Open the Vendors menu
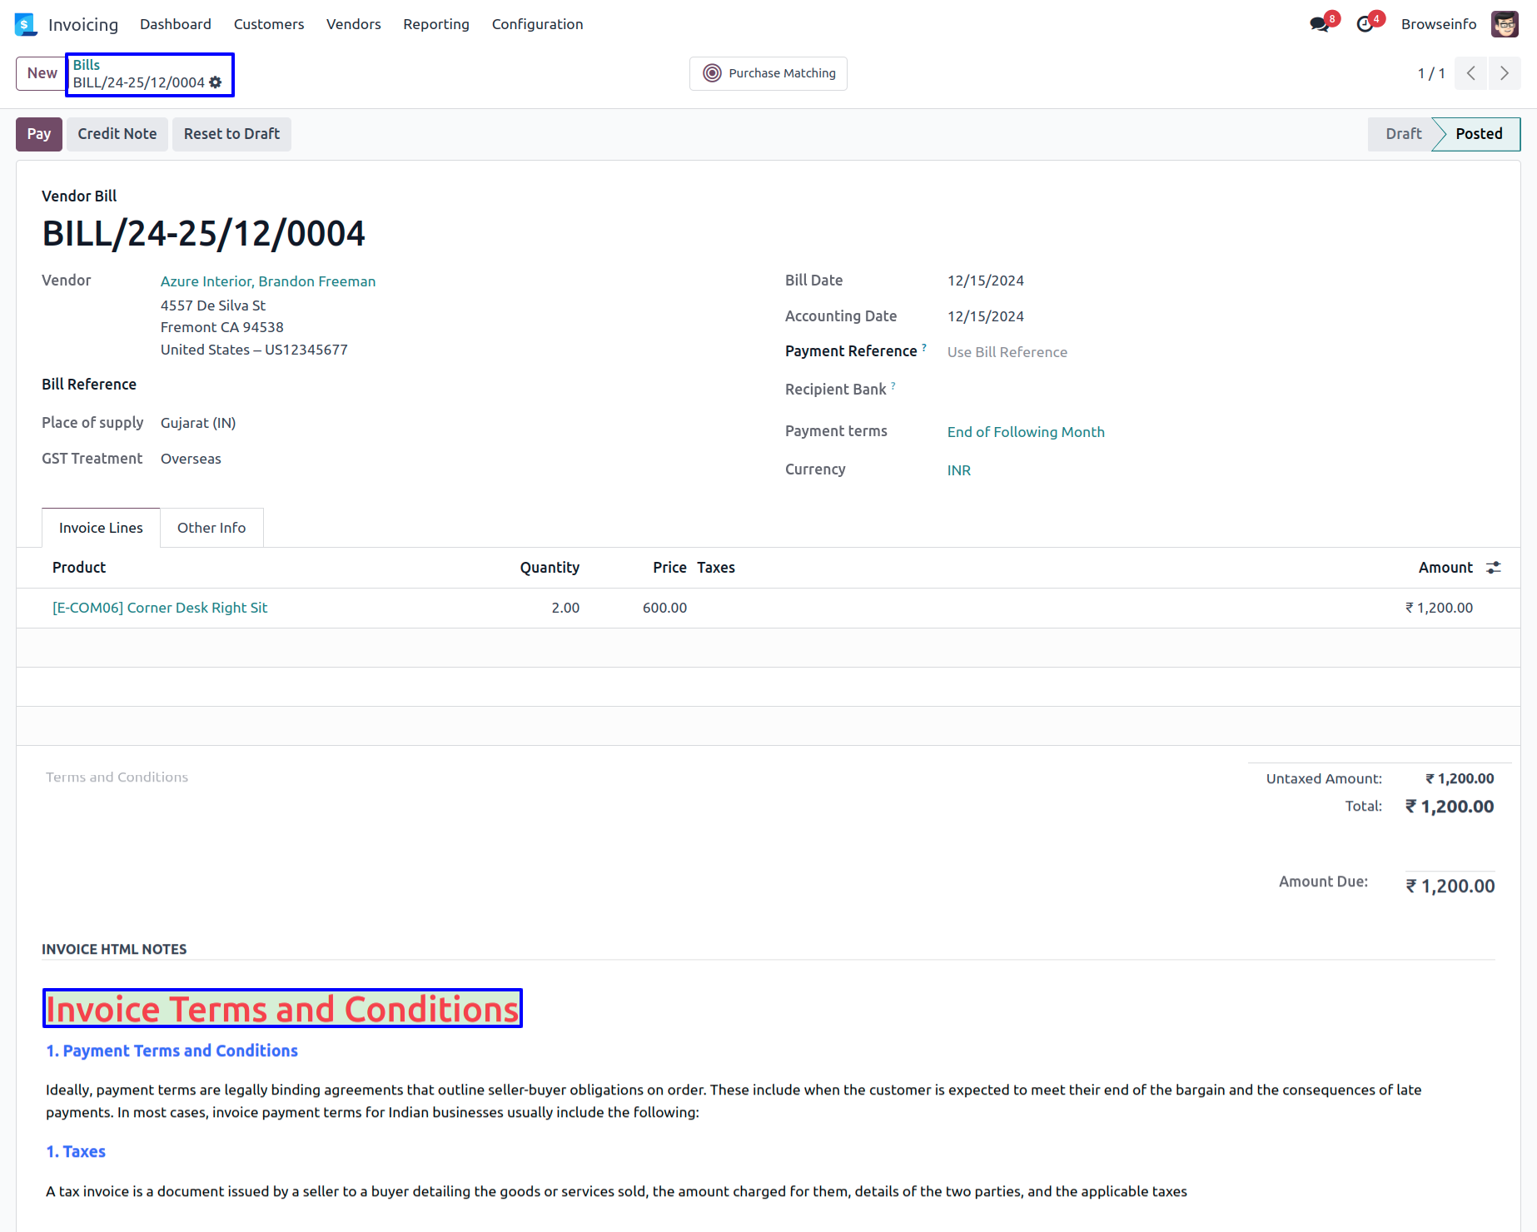Screen dimensions: 1537x1232 click(x=353, y=24)
